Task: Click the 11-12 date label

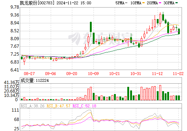Action: (158, 74)
